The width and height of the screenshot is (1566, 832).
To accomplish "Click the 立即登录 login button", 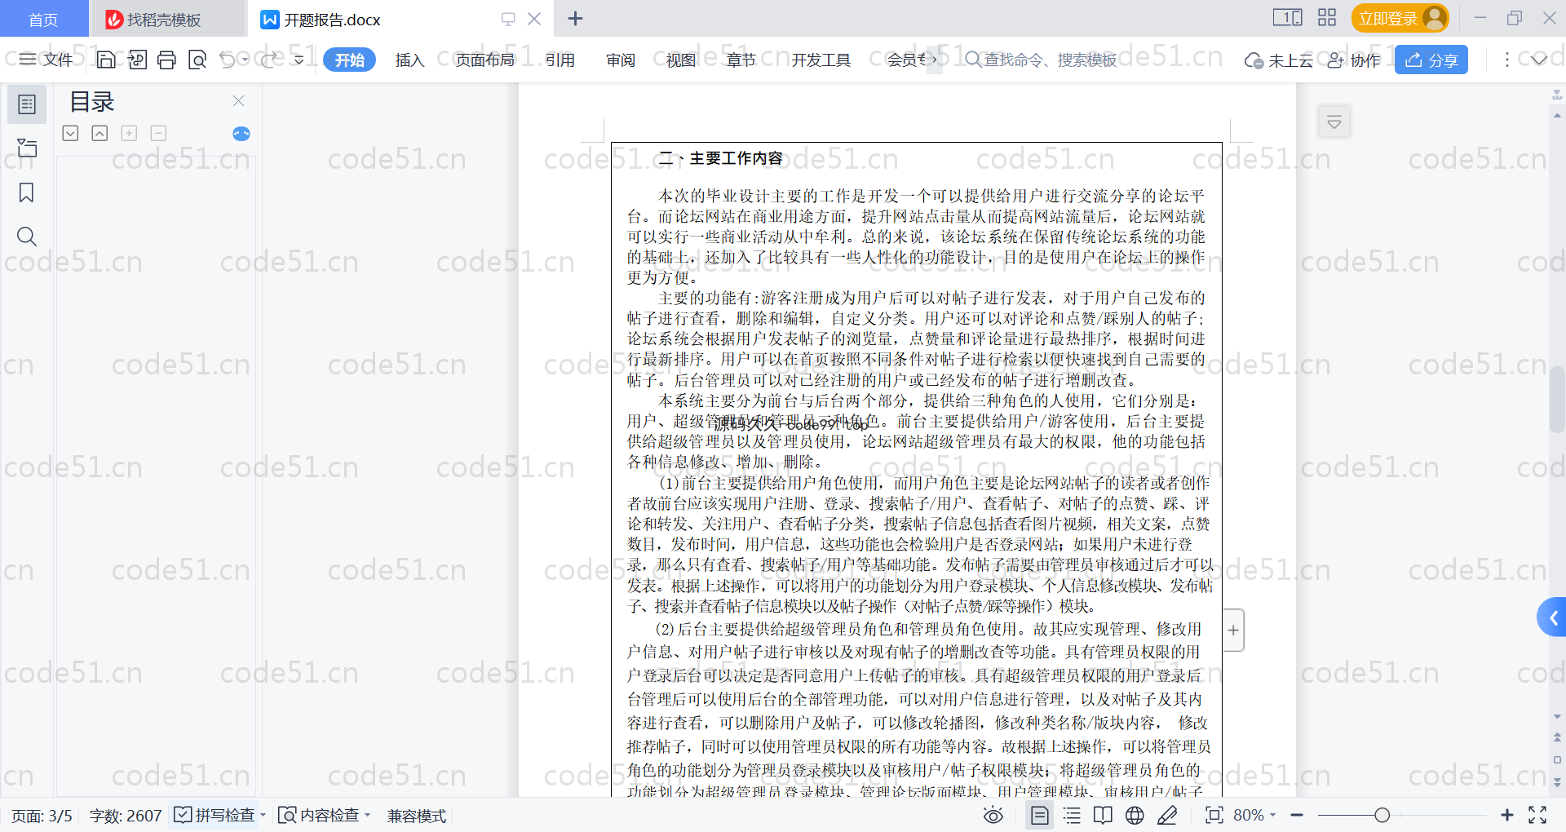I will (1400, 18).
